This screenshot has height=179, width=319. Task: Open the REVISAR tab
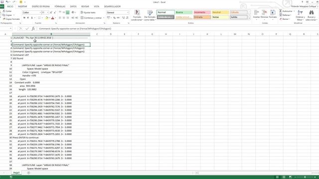pyautogui.click(x=85, y=6)
